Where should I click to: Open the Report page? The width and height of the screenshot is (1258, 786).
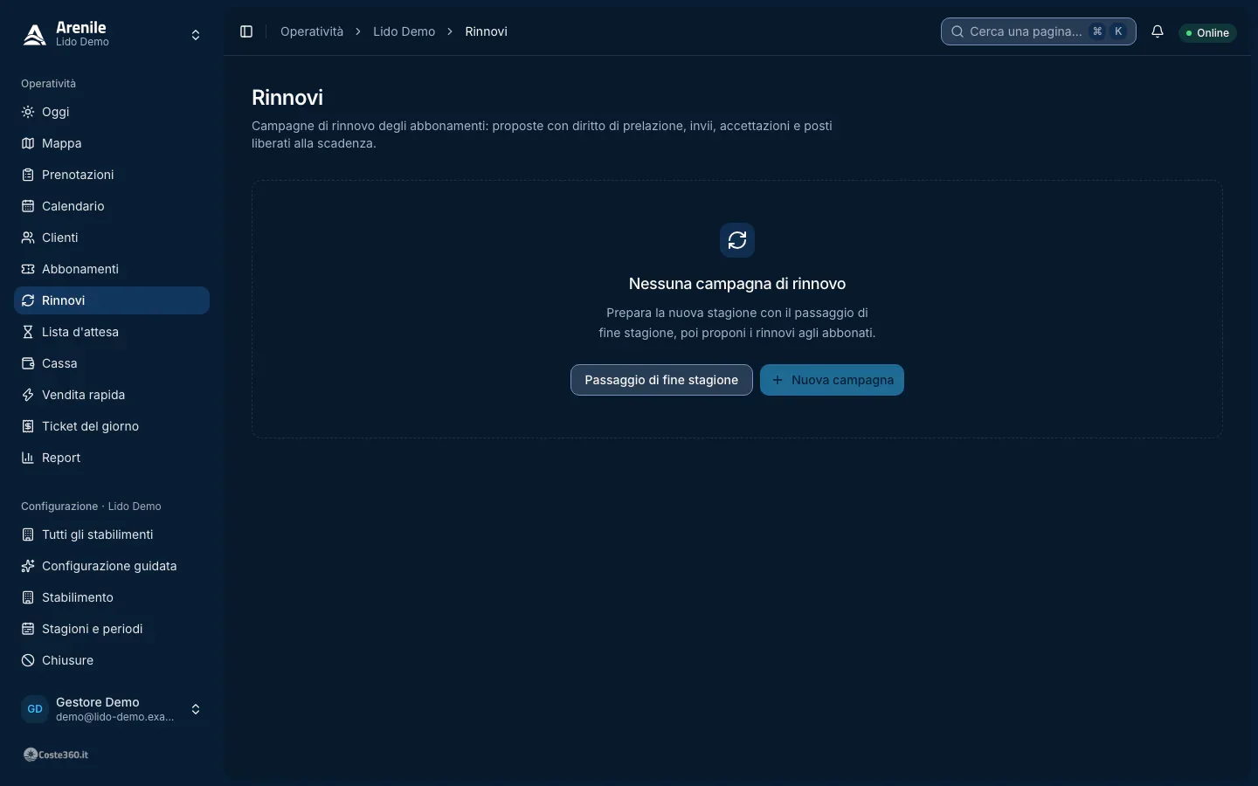112,458
